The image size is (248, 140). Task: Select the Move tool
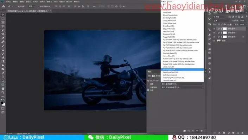point(3,15)
